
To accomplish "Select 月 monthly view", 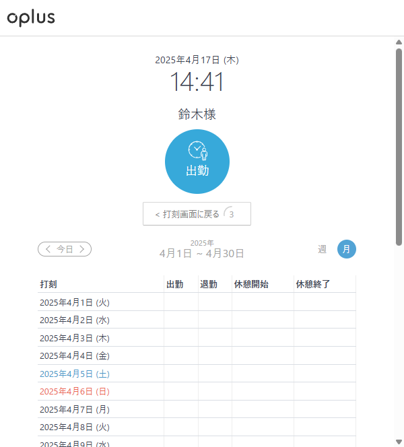I will tap(346, 249).
